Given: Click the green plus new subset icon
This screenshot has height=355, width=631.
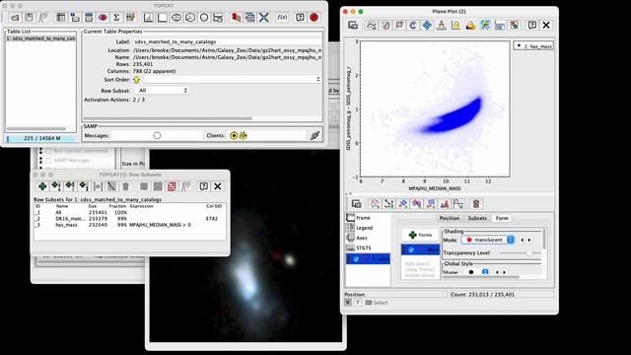Looking at the screenshot, I should pos(42,186).
